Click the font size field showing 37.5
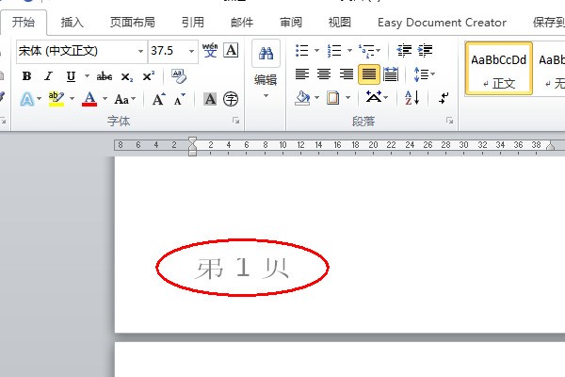Image resolution: width=565 pixels, height=377 pixels. (168, 51)
